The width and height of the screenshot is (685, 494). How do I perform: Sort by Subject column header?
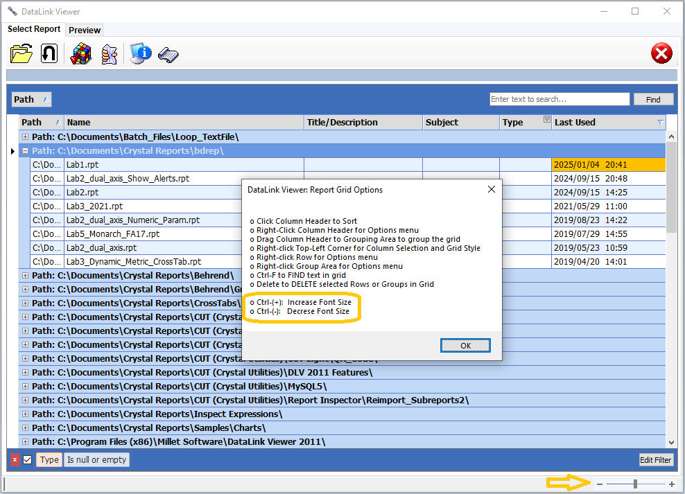(x=461, y=123)
